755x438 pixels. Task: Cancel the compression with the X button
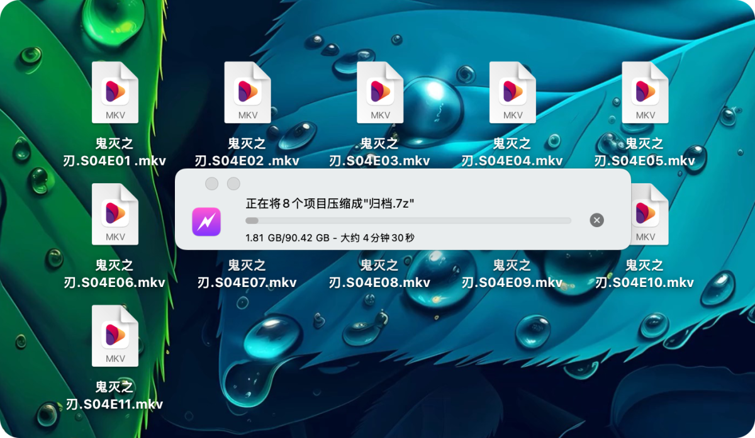[597, 220]
